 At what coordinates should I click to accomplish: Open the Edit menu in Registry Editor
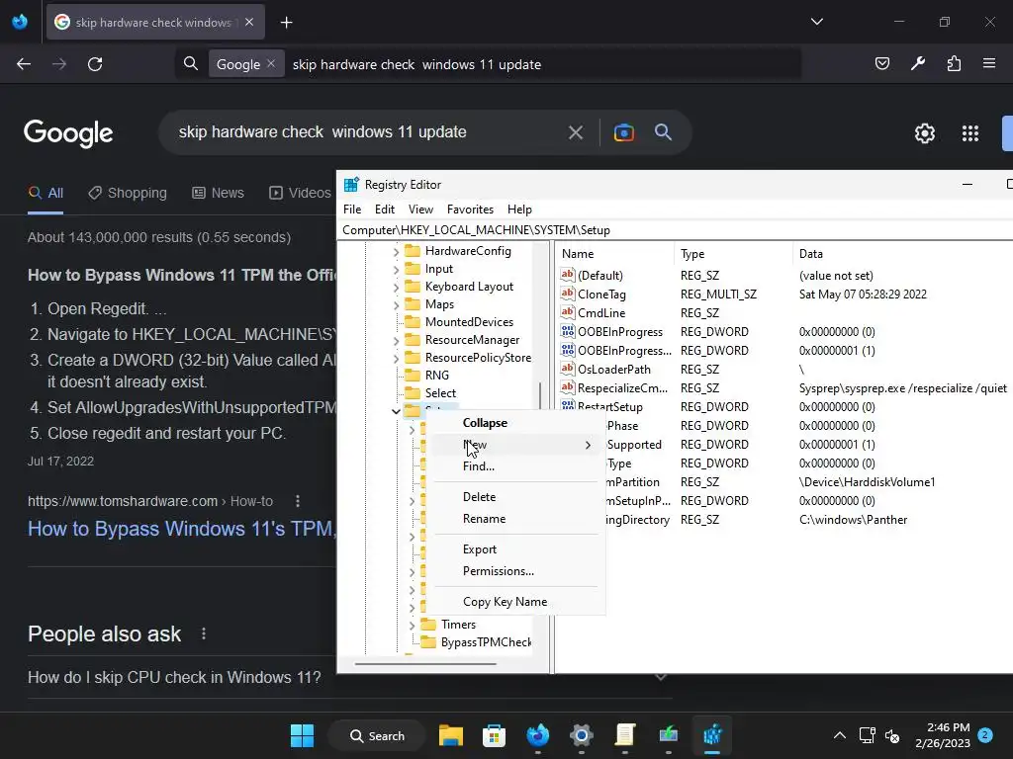[385, 210]
